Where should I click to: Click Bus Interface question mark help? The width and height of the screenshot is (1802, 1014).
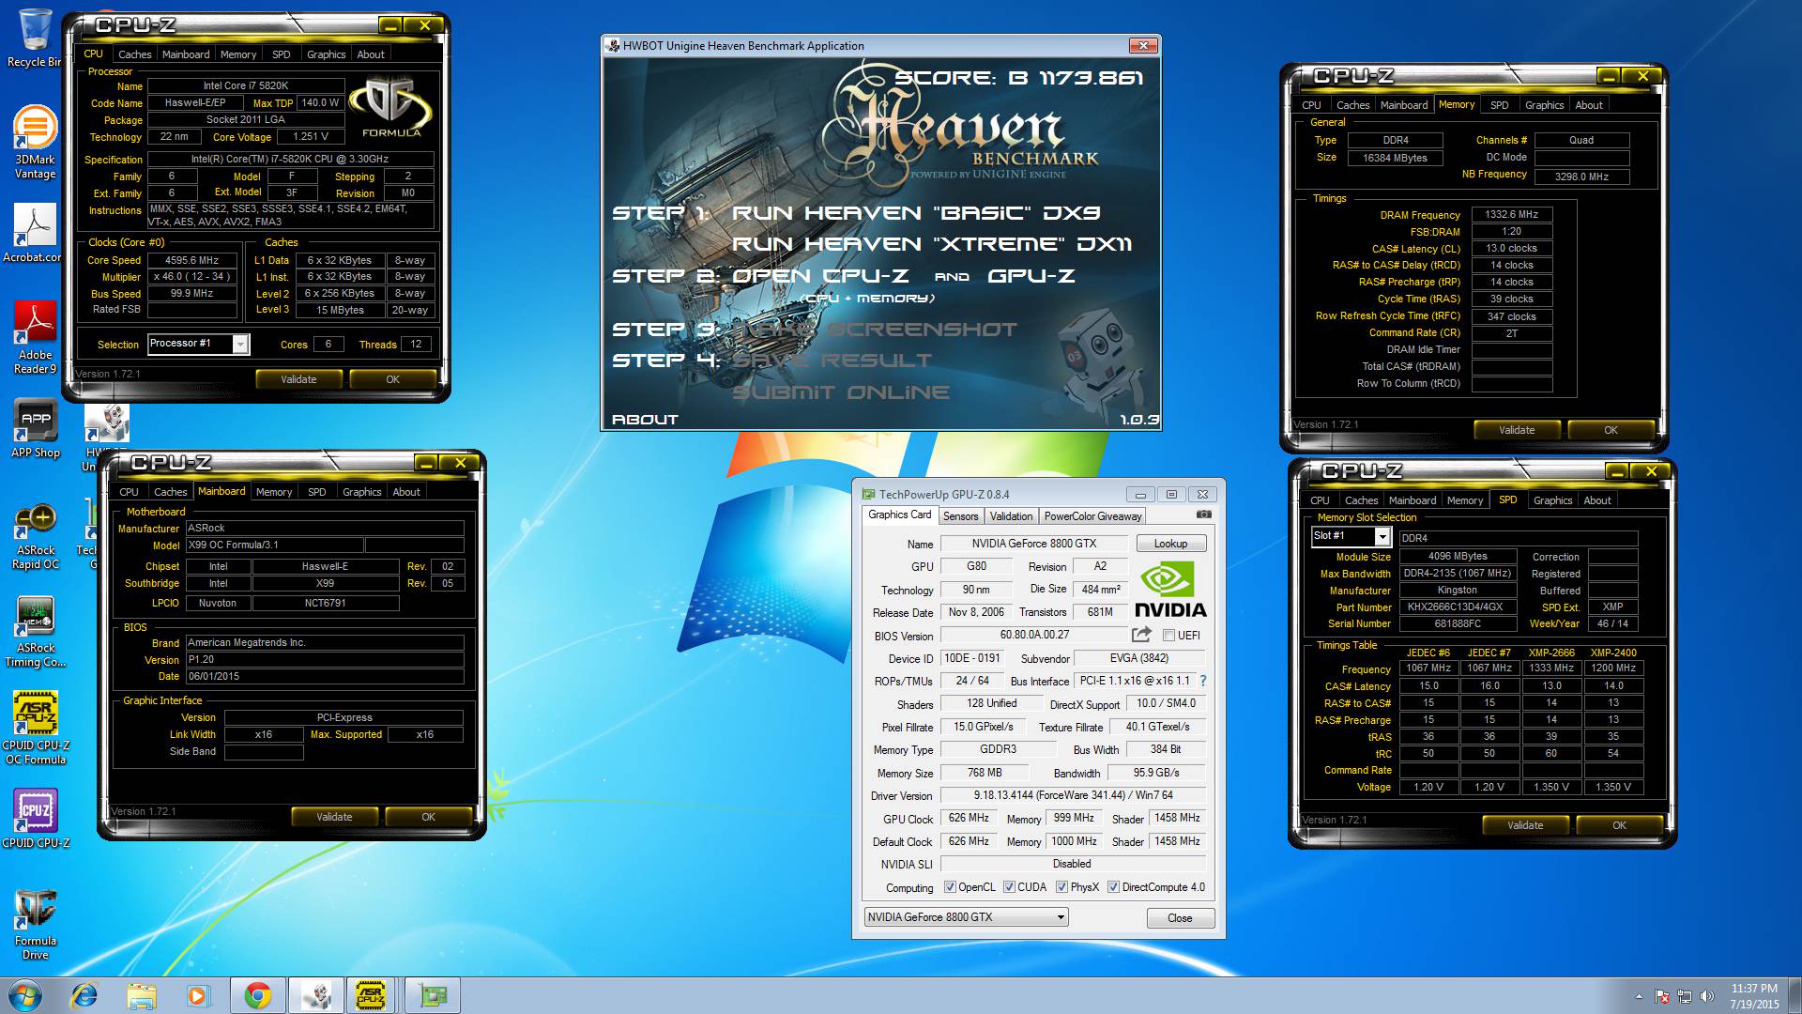click(x=1203, y=681)
